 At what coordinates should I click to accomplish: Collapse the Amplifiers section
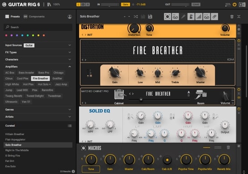[70, 67]
